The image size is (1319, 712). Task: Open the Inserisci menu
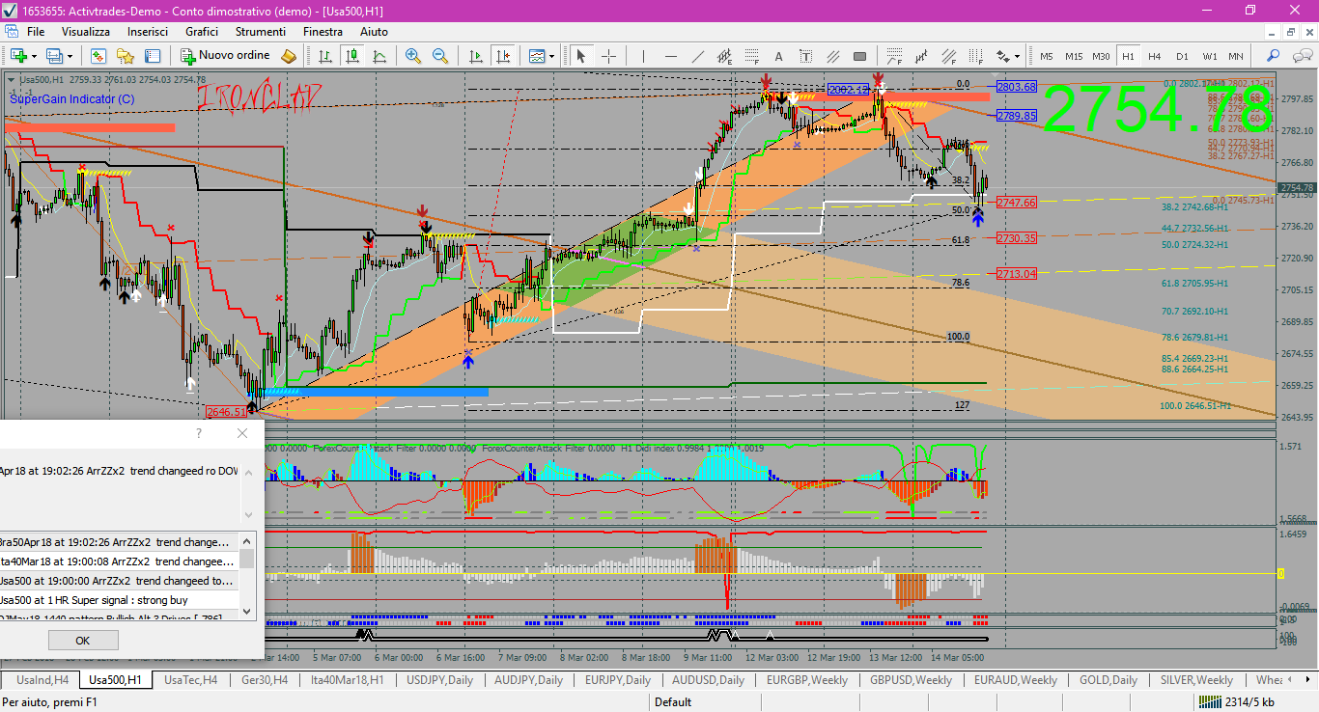[x=148, y=32]
